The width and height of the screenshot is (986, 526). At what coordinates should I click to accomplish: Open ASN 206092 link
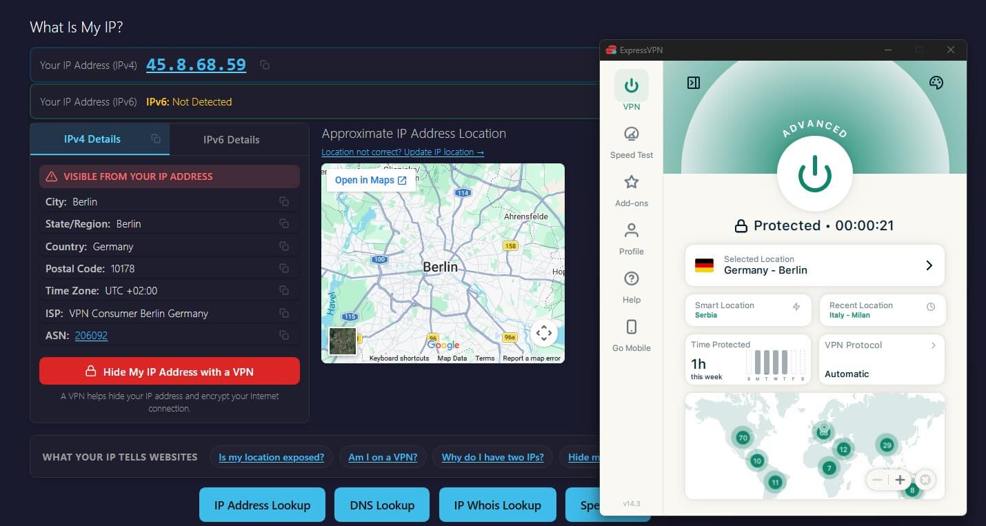tap(91, 335)
